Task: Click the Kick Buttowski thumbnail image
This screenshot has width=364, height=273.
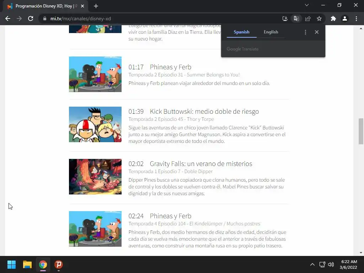Action: pyautogui.click(x=95, y=124)
